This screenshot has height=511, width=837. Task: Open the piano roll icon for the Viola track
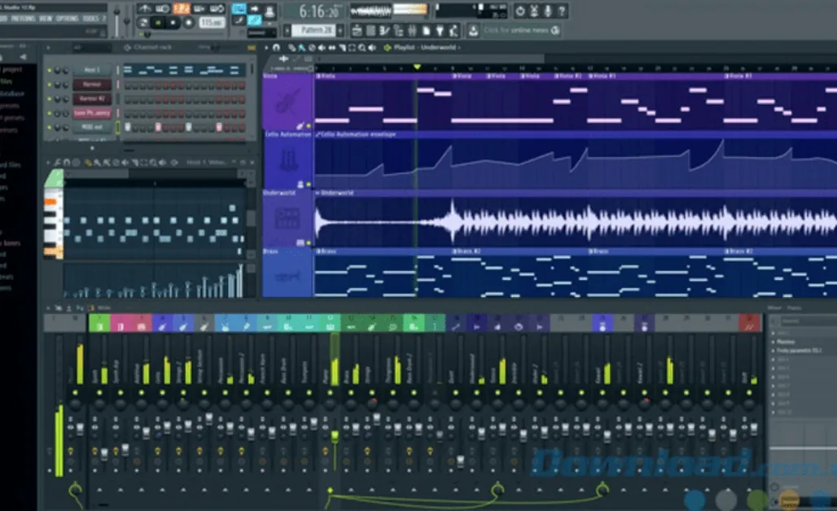pyautogui.click(x=300, y=124)
